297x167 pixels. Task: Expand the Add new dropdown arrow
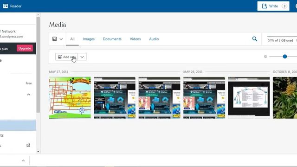(x=82, y=57)
